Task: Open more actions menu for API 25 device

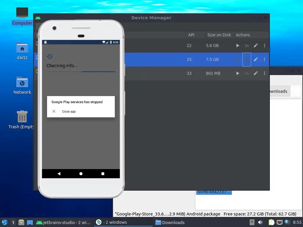Action: (265, 59)
